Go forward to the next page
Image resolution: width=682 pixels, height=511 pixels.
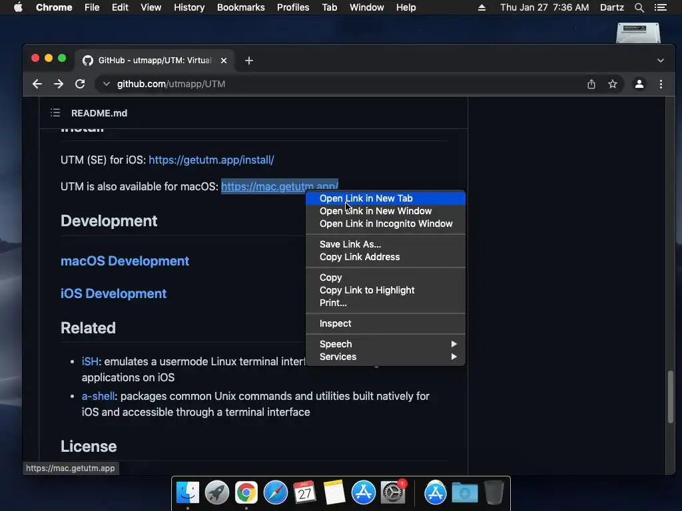pos(59,84)
